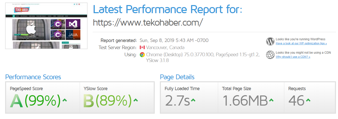This screenshot has height=119, width=338.
Task: Open the 'Why should I use a CDN?' link
Action: pyautogui.click(x=293, y=57)
